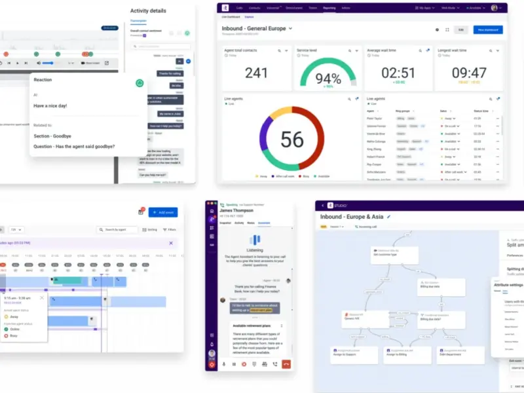Mute microphone in call controls
This screenshot has width=524, height=393.
(x=224, y=364)
